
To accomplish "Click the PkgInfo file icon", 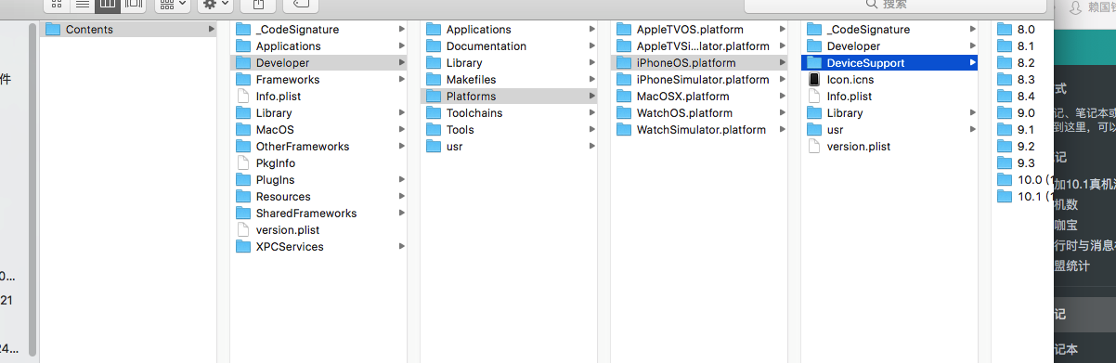I will point(243,163).
